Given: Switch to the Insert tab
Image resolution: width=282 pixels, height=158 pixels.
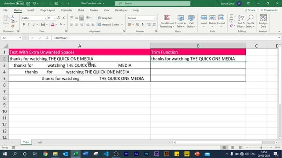Looking at the screenshot, I should pos(31,10).
